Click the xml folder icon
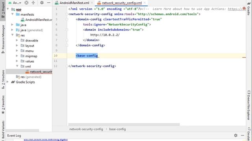The image size is (252, 141). pyautogui.click(x=23, y=66)
